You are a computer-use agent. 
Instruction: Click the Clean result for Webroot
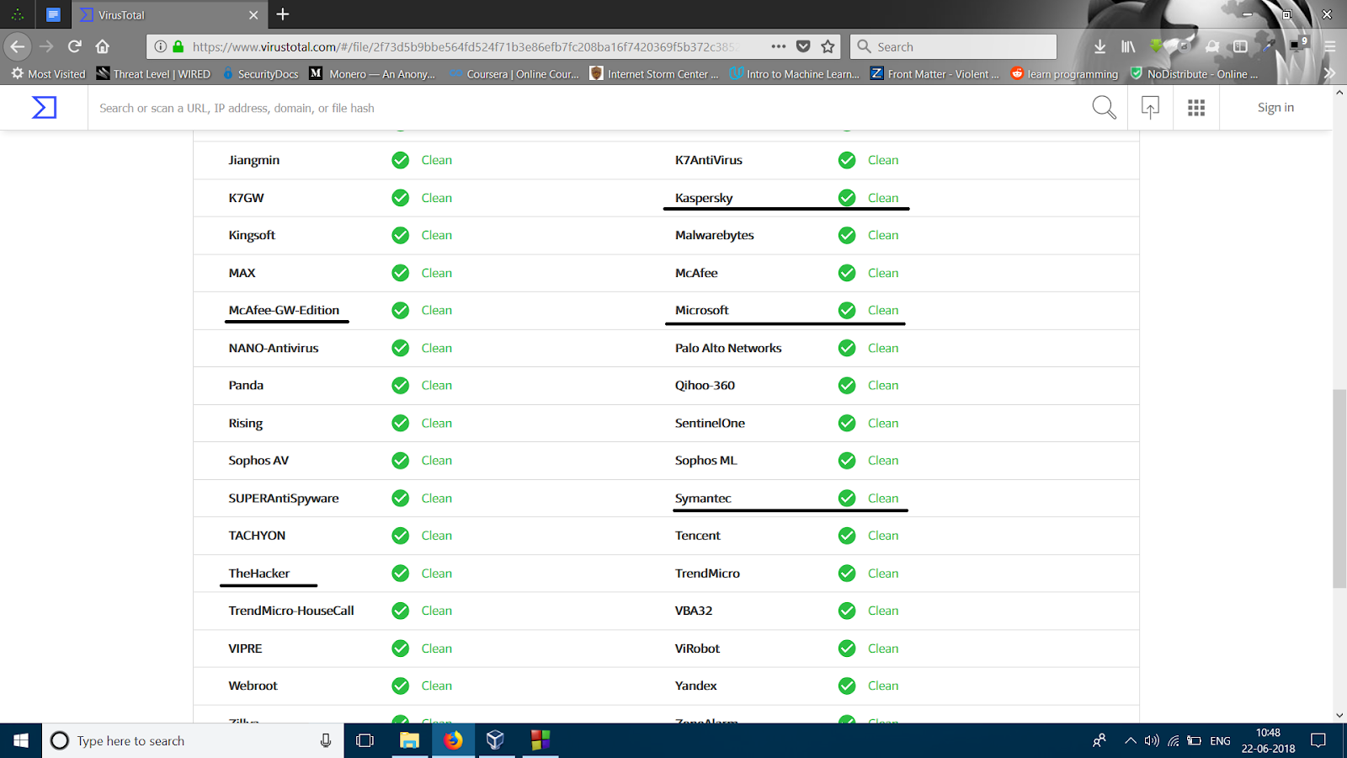[437, 686]
